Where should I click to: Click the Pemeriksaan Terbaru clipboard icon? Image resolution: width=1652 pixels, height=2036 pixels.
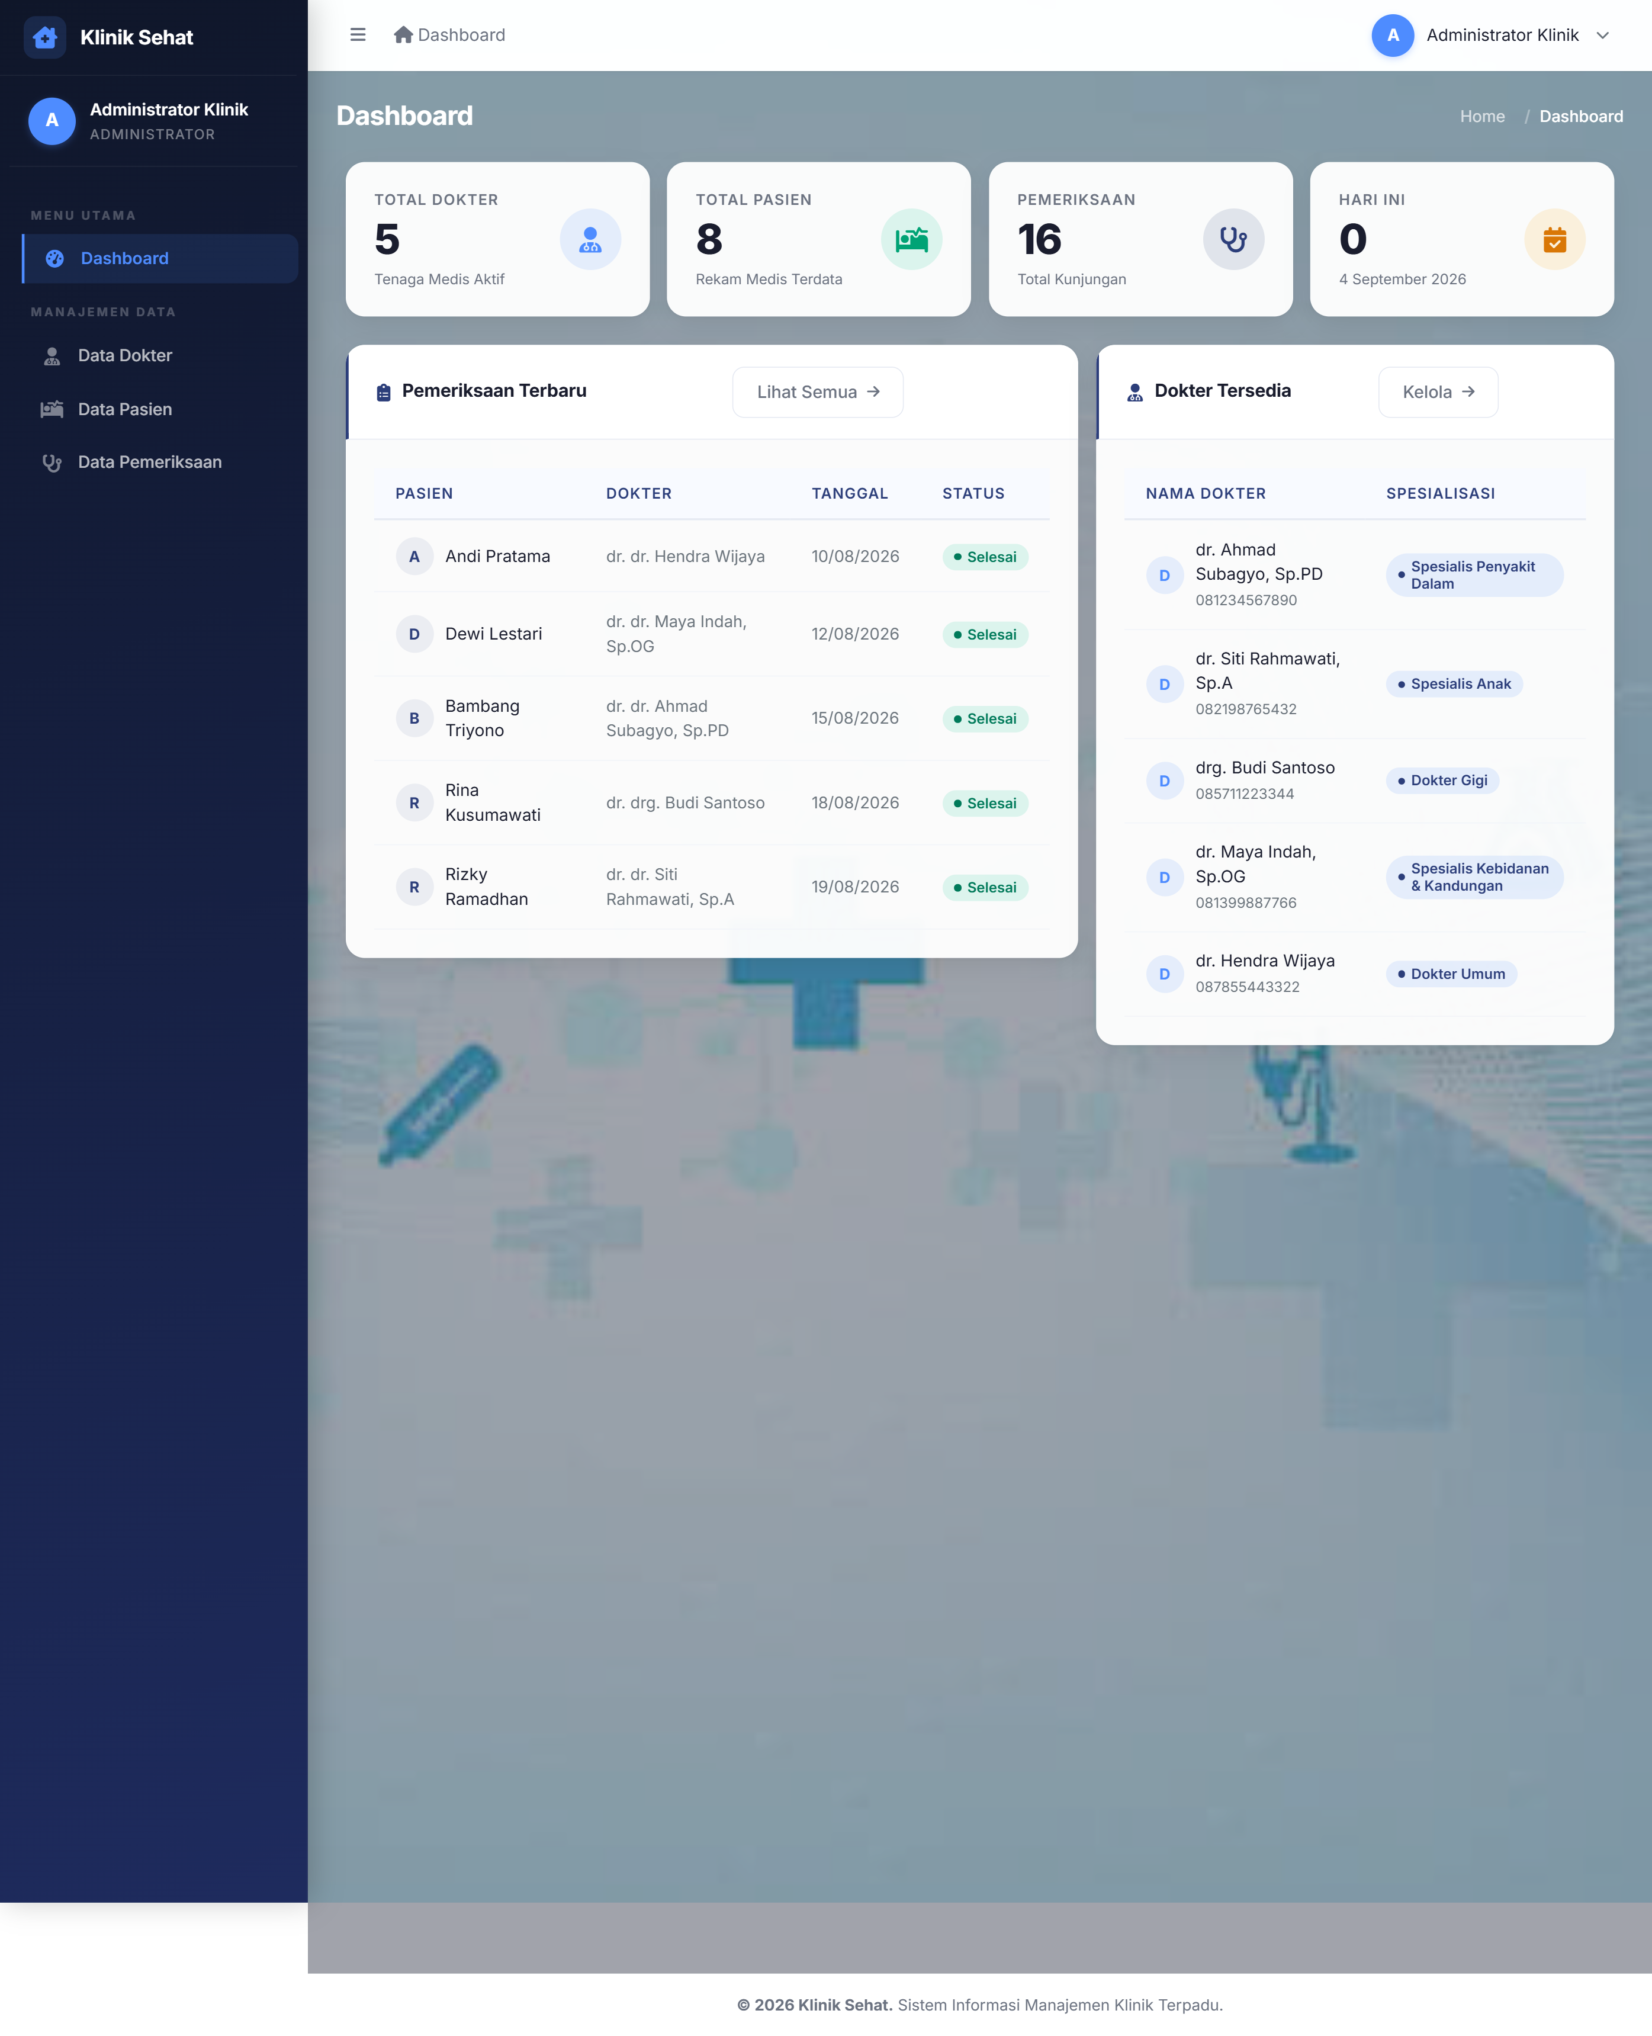coord(384,392)
